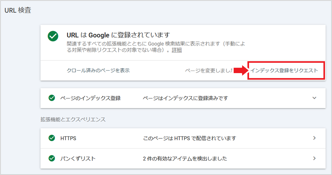Viewport: 332px width, 175px height.
Task: Click the ページを変更しました text
Action: pos(209,71)
